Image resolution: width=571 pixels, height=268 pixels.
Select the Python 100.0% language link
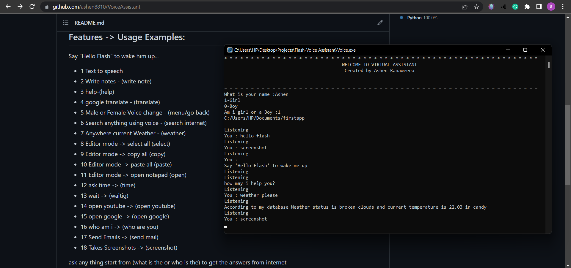[422, 18]
